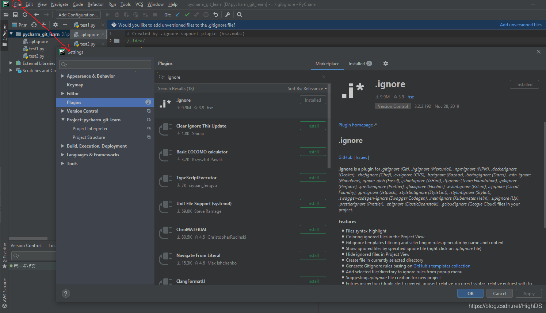Expand the External Libraries tree node

[x=11, y=63]
